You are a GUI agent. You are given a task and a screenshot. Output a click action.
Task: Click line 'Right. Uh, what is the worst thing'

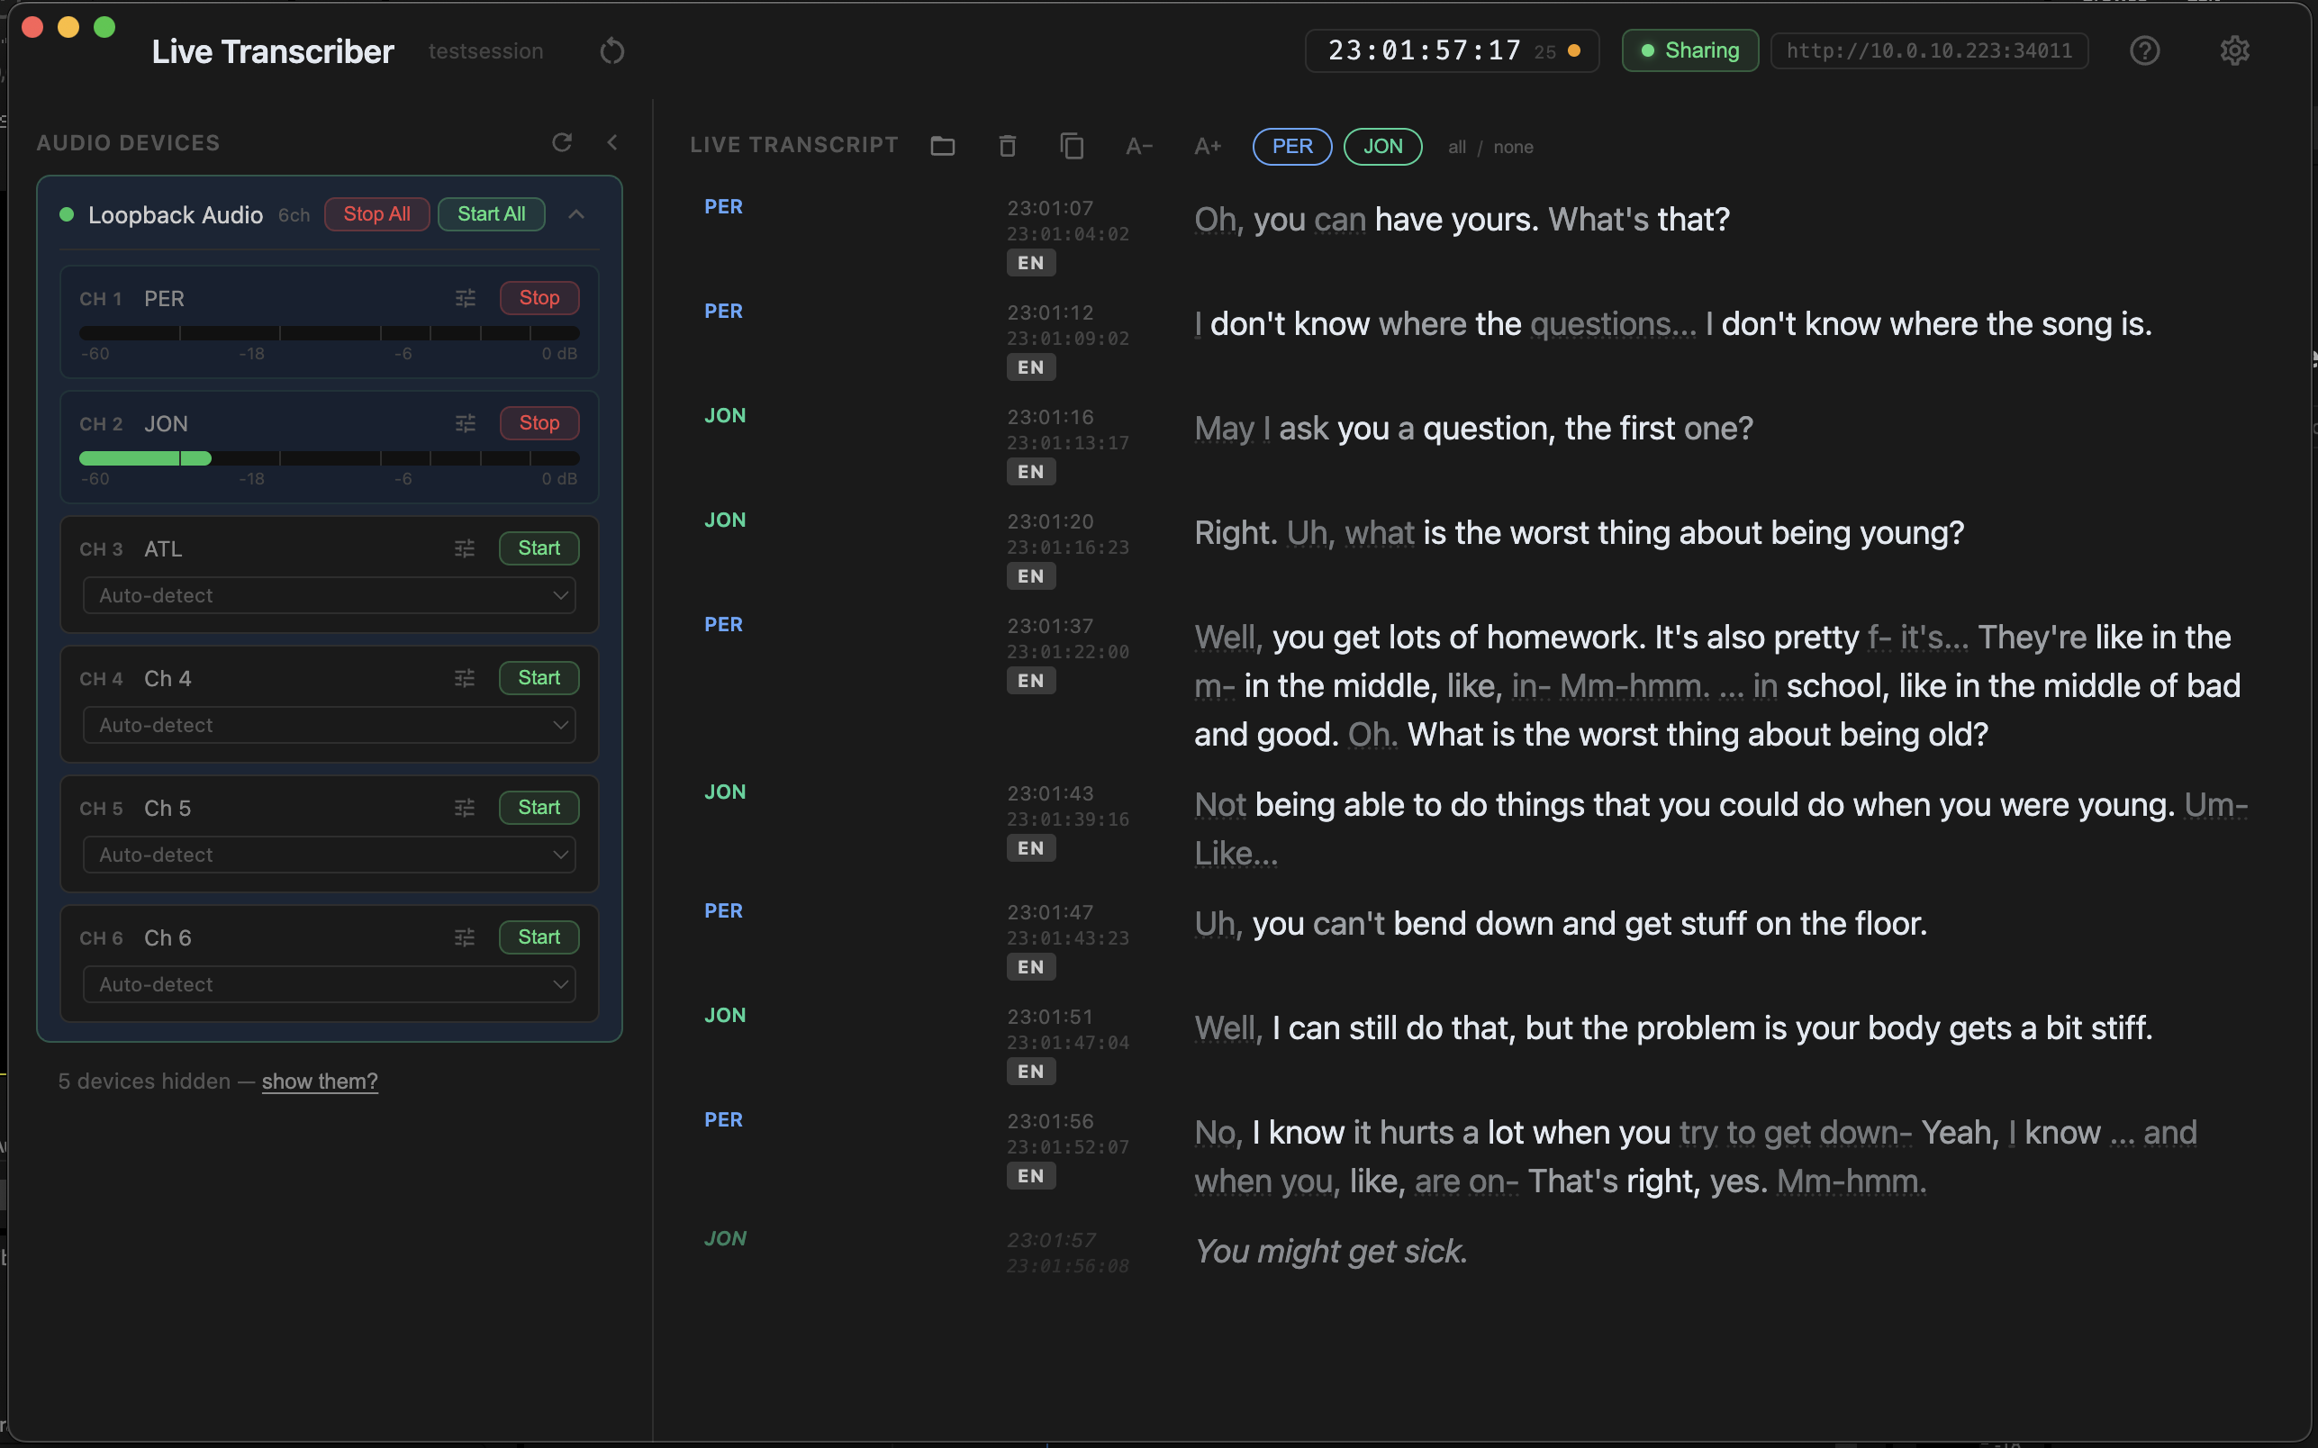coord(1579,533)
